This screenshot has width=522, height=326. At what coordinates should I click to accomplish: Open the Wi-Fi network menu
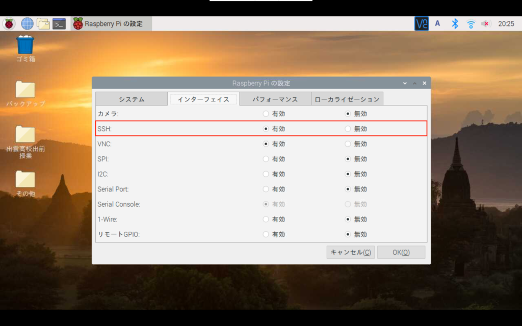click(x=471, y=23)
